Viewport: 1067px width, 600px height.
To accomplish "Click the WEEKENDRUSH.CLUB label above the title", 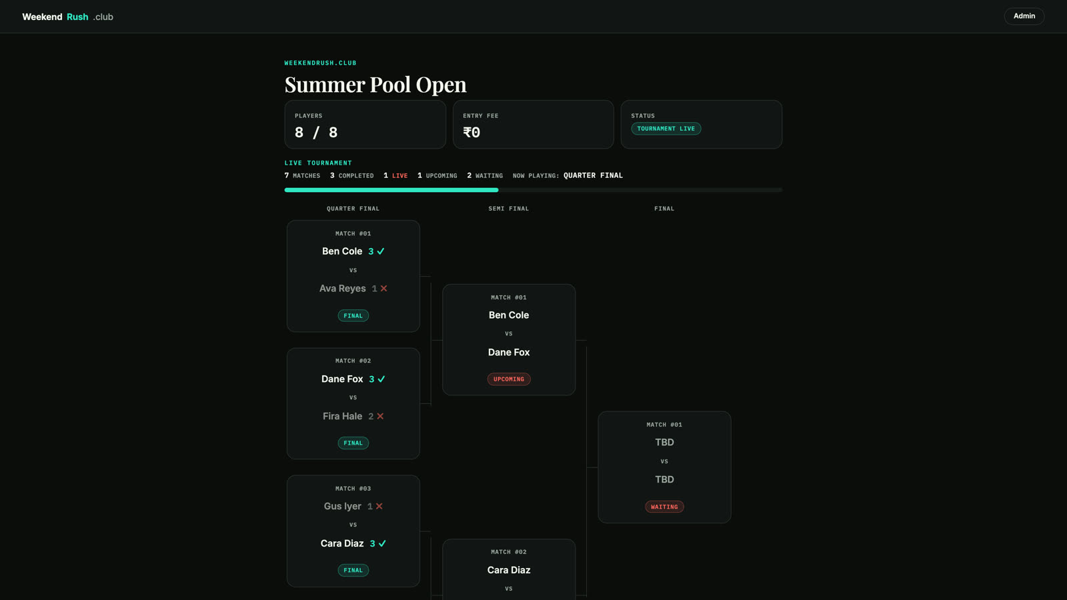I will 320,63.
